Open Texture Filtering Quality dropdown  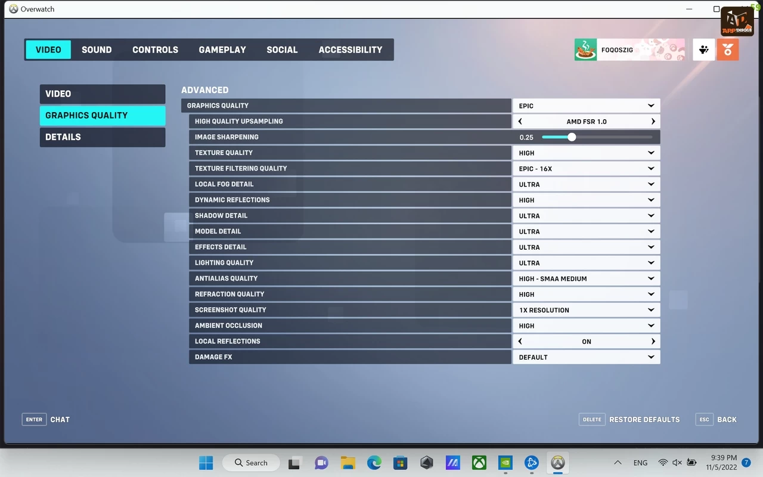pyautogui.click(x=587, y=169)
